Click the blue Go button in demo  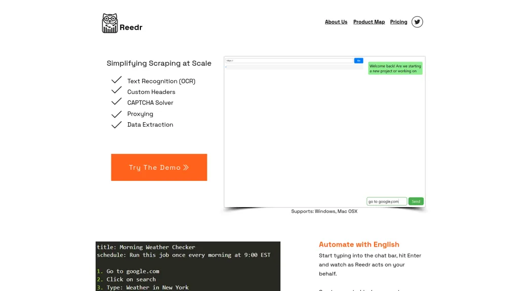click(x=358, y=61)
